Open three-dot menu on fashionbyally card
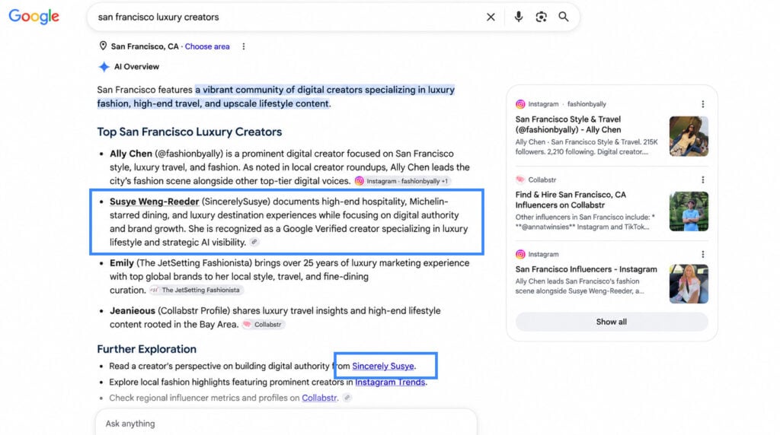Screen dimensions: 780x435 coord(702,104)
